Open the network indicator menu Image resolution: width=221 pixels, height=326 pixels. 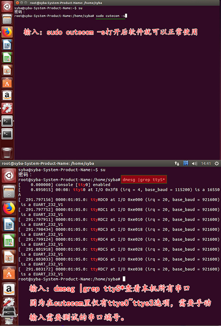tap(177, 164)
